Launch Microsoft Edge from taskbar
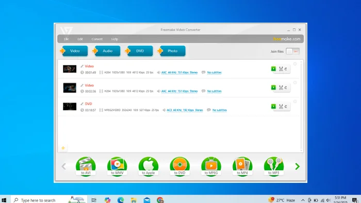Viewport: 361px width, 203px height. (120, 200)
